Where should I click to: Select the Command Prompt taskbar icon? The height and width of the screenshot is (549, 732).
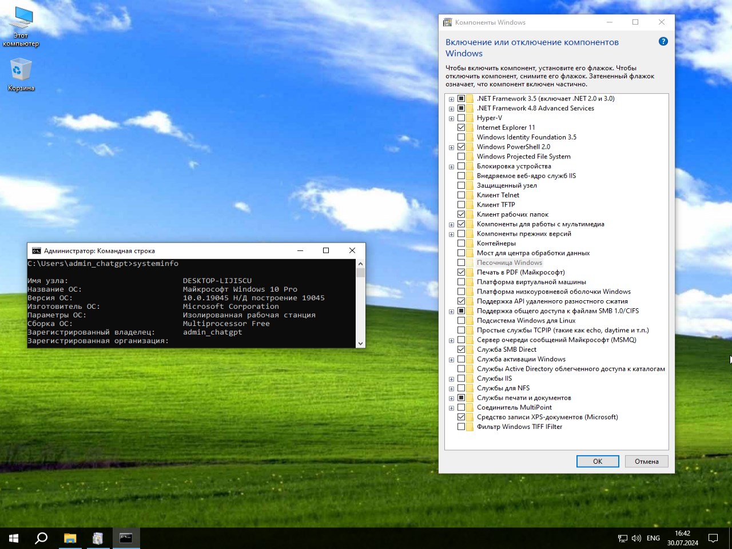tap(126, 538)
